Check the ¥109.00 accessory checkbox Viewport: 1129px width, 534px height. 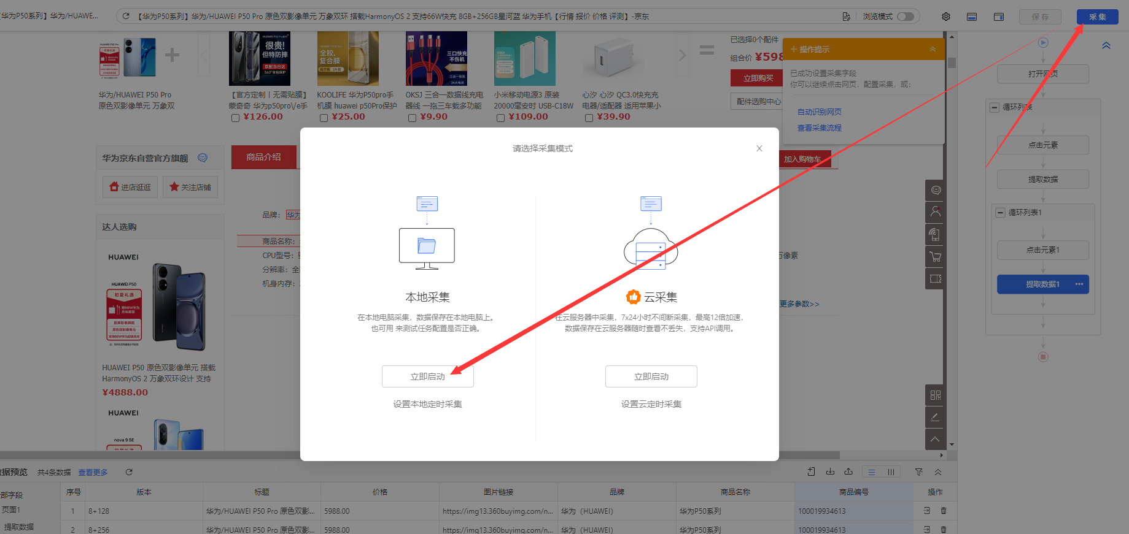[500, 118]
